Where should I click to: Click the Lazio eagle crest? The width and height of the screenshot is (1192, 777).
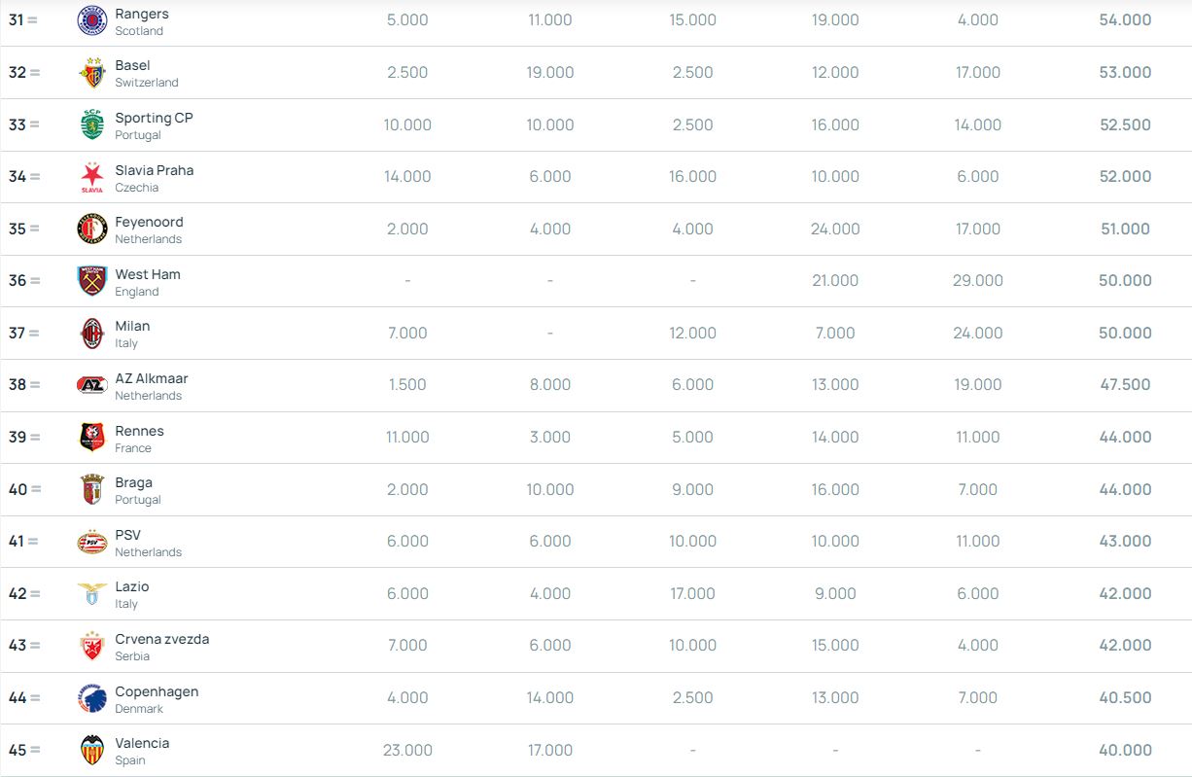click(92, 594)
